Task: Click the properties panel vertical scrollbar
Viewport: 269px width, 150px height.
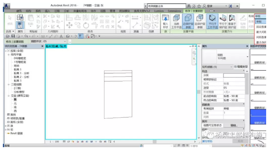Action: pos(247,84)
